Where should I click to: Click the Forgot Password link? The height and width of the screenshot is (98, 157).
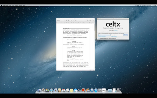coord(114,36)
